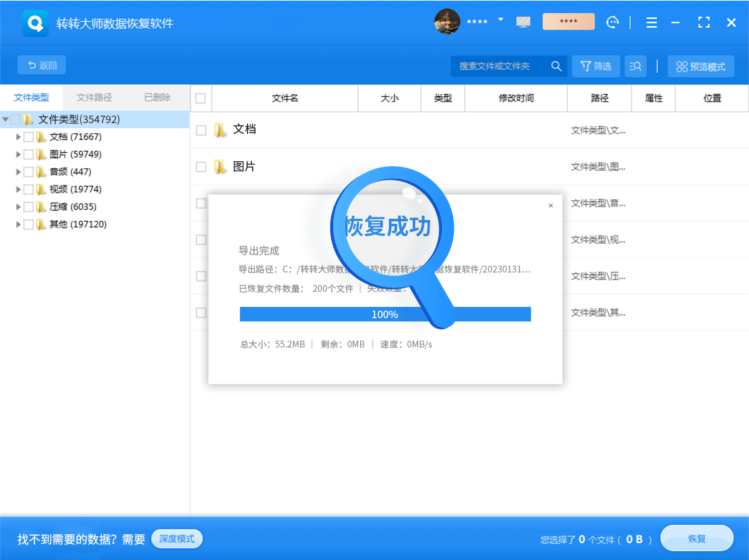
Task: Toggle the select-all checkbox in table header
Action: click(201, 98)
